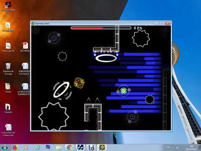Click the sawblade beside the 53% text
Image resolution: width=201 pixels, height=151 pixels.
[141, 38]
